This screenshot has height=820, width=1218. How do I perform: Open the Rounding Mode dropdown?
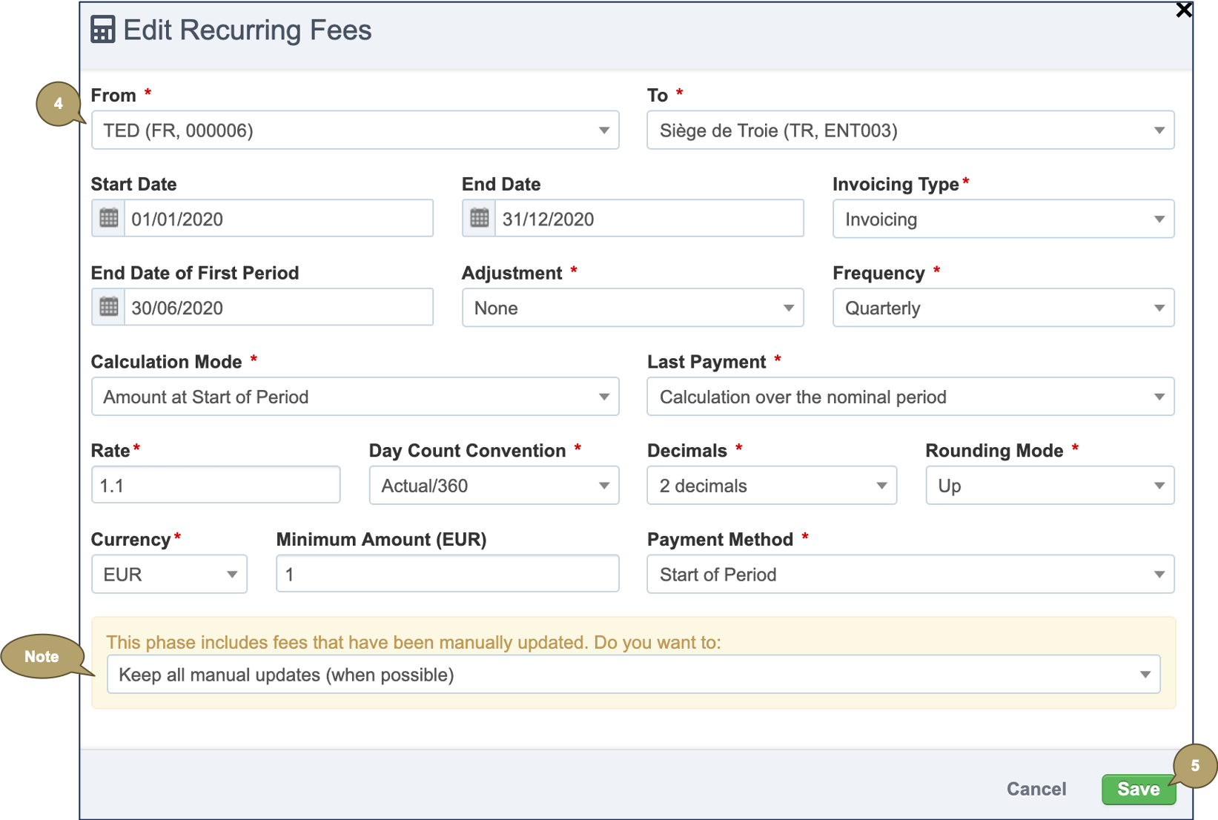click(x=1049, y=486)
